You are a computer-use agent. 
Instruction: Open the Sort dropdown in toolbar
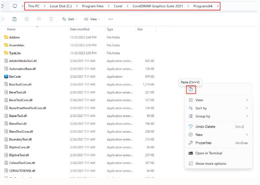tap(69, 19)
